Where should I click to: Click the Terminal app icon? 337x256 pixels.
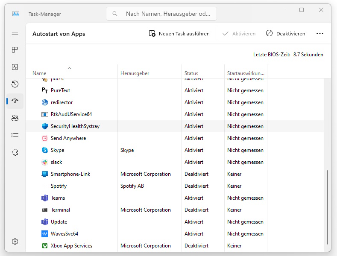[45, 210]
